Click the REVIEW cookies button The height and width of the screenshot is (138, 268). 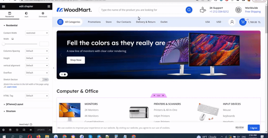(239, 128)
